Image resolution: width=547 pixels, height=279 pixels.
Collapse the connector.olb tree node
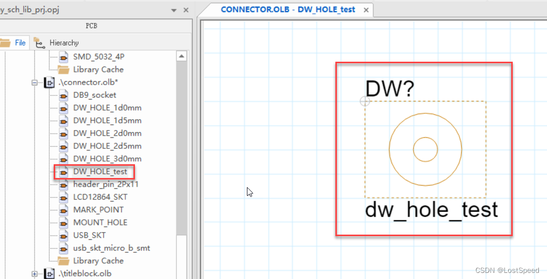35,82
